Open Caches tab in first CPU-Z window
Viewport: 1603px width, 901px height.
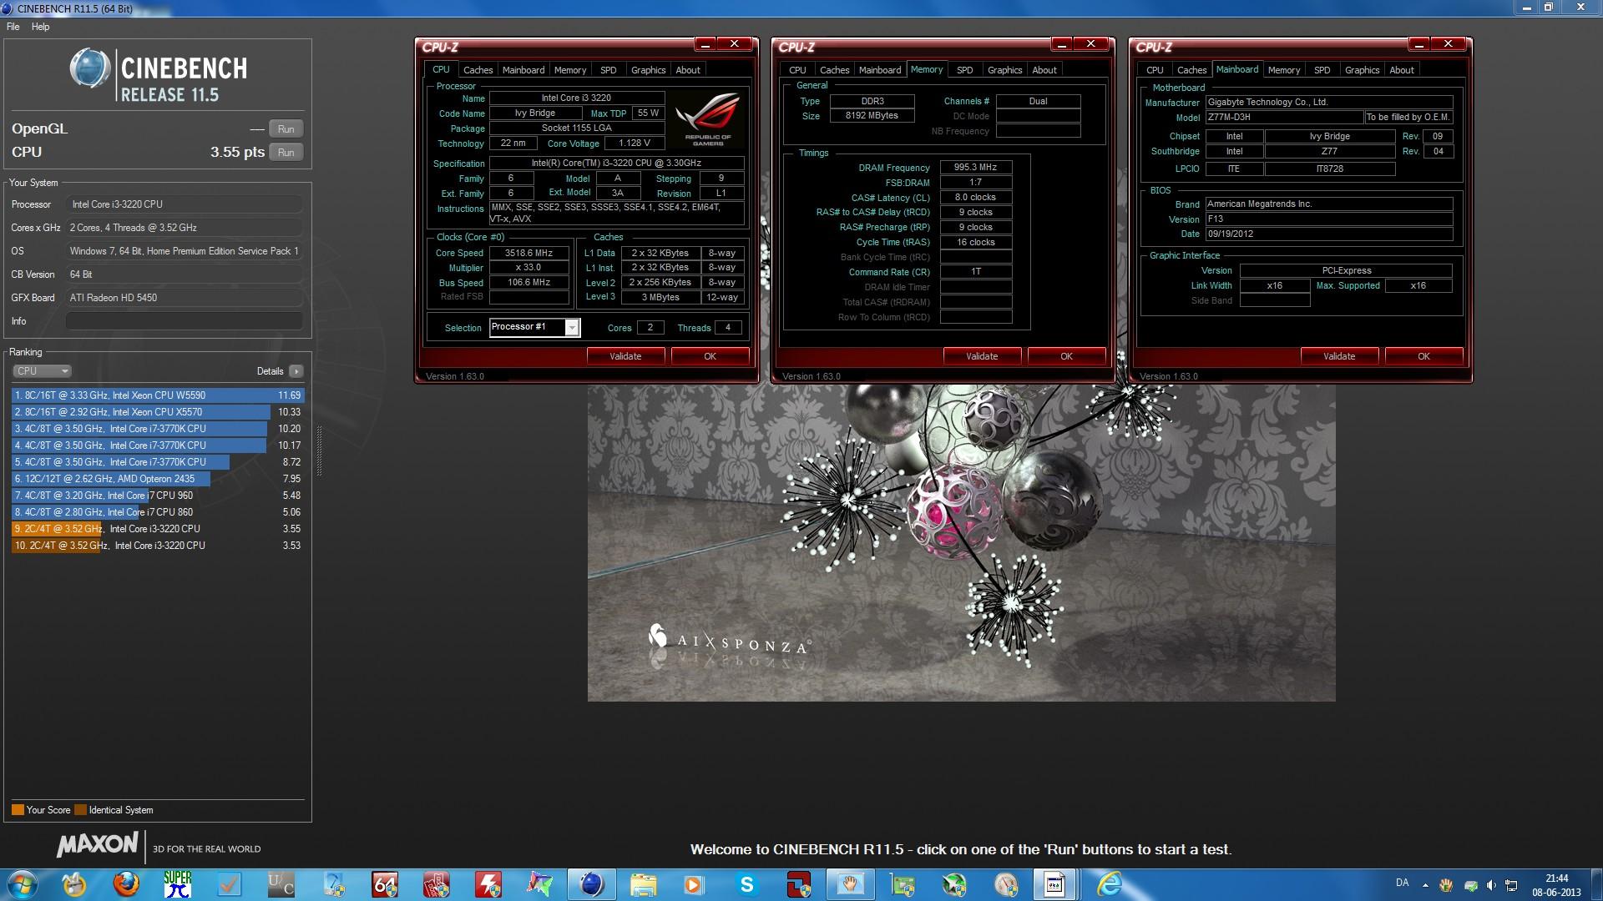478,70
